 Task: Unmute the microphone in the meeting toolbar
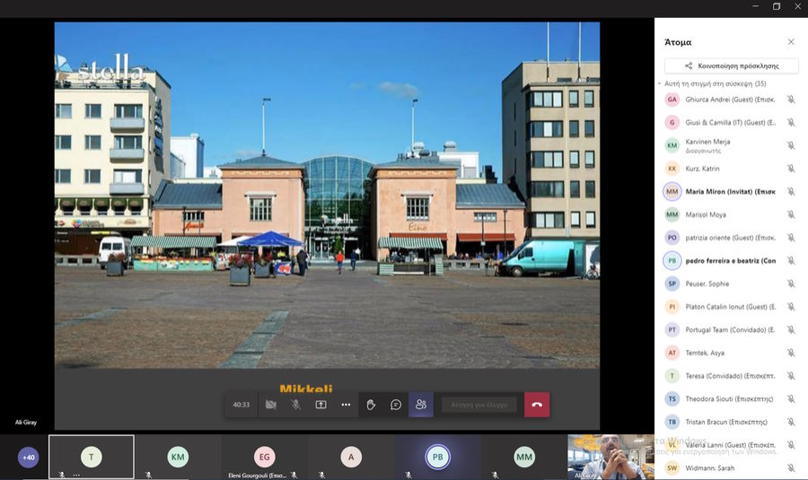[x=295, y=405]
